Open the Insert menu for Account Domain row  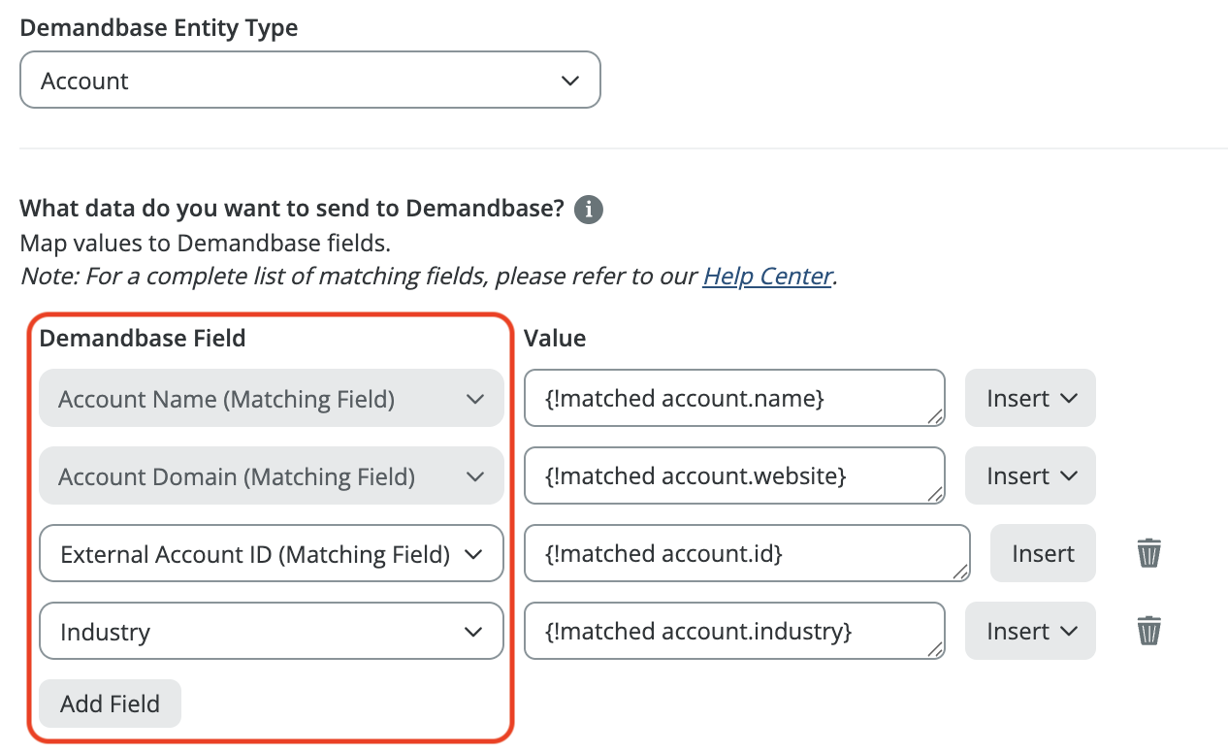coord(1030,475)
